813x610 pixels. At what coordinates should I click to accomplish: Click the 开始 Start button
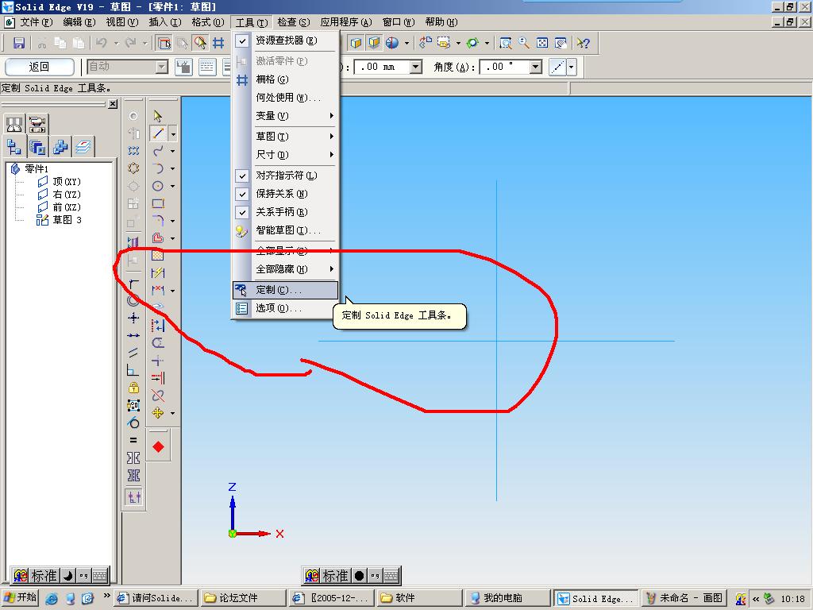tap(21, 597)
